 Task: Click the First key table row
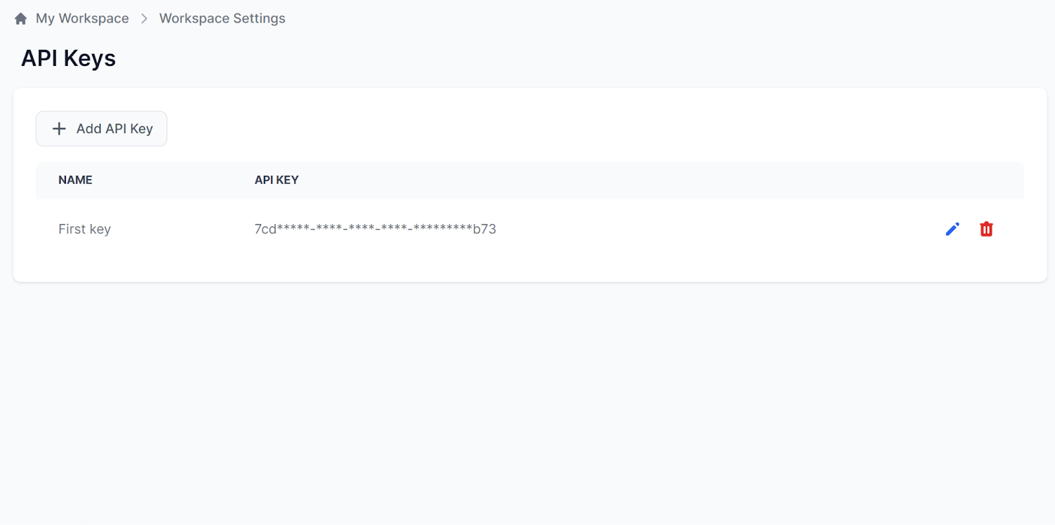point(527,229)
